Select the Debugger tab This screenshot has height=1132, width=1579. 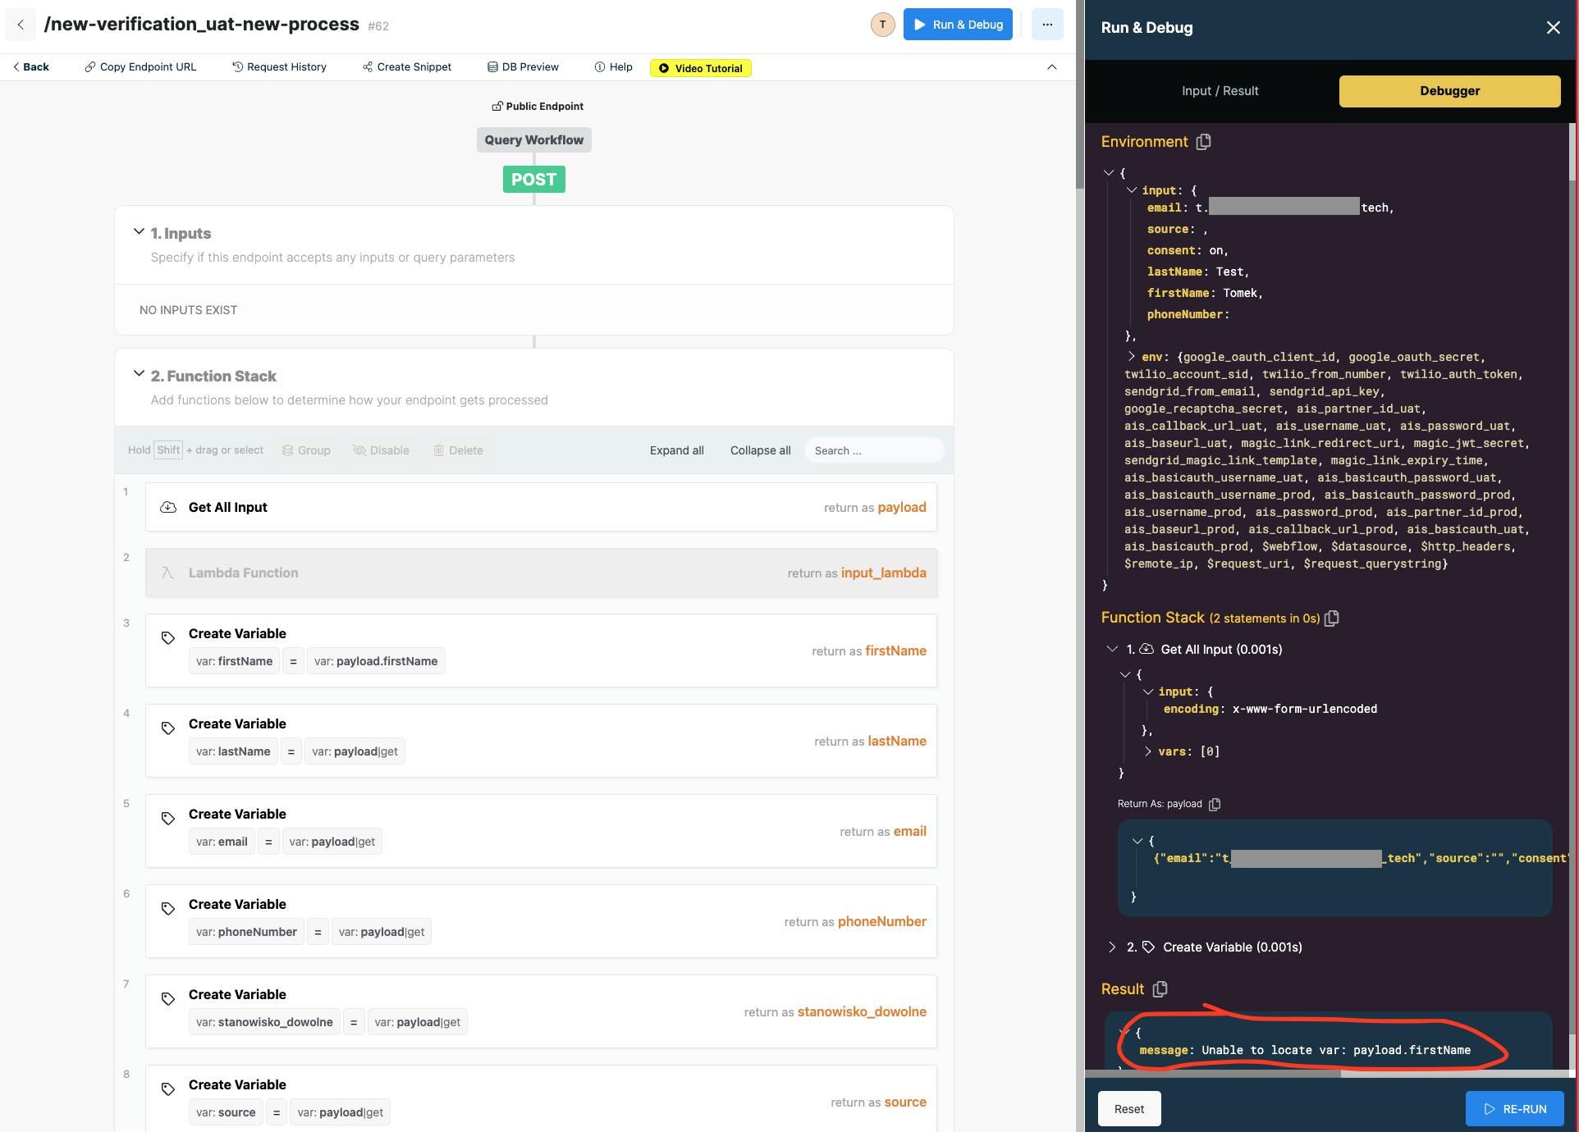[x=1449, y=91]
